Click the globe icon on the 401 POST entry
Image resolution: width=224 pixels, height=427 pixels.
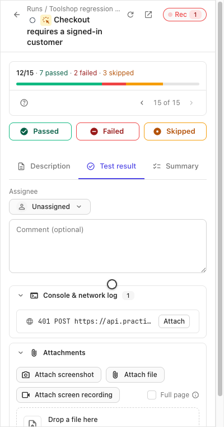tap(30, 321)
